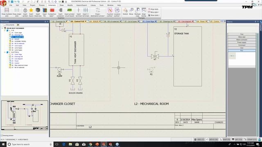Viewport: 262px width, 147px height.
Task: Select the Motor start macro group
Action: (x=242, y=37)
